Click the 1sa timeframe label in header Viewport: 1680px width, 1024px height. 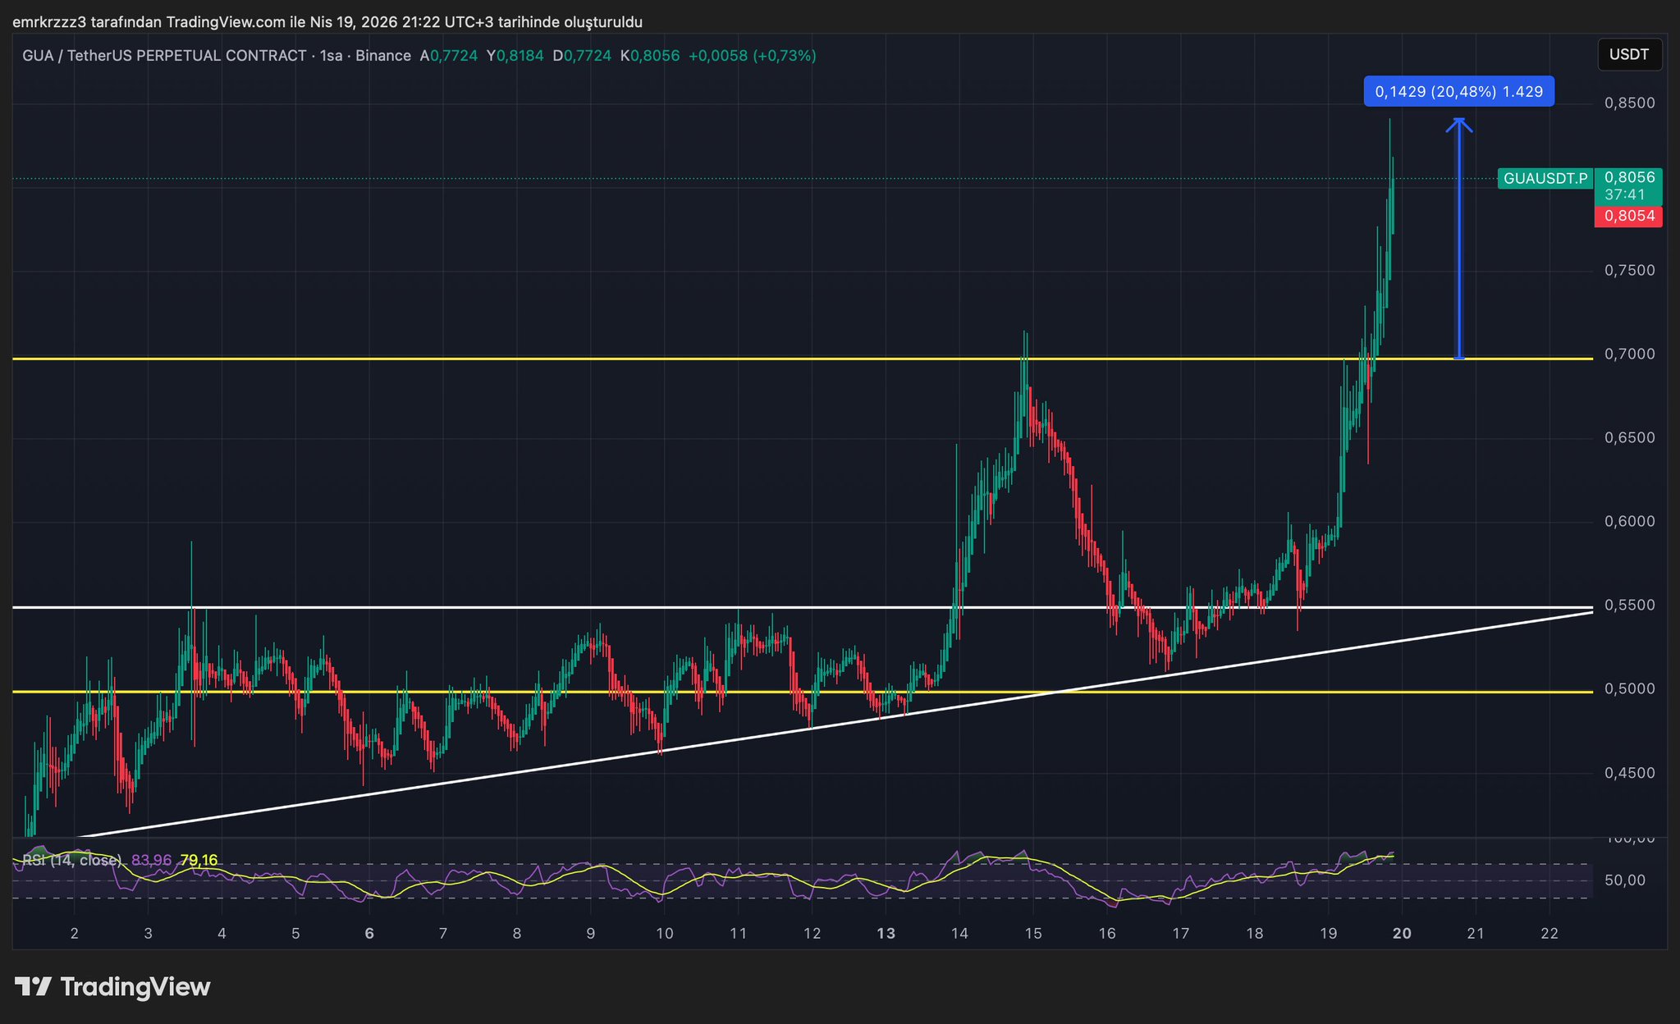tap(331, 56)
